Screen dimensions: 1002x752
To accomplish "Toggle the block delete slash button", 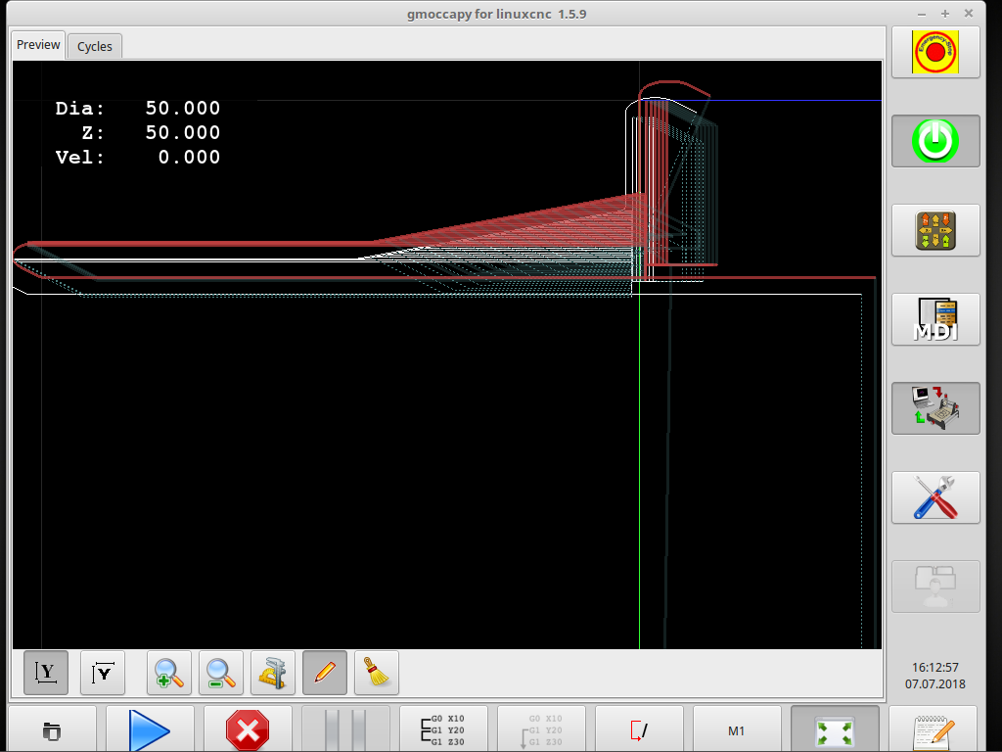I will point(639,729).
